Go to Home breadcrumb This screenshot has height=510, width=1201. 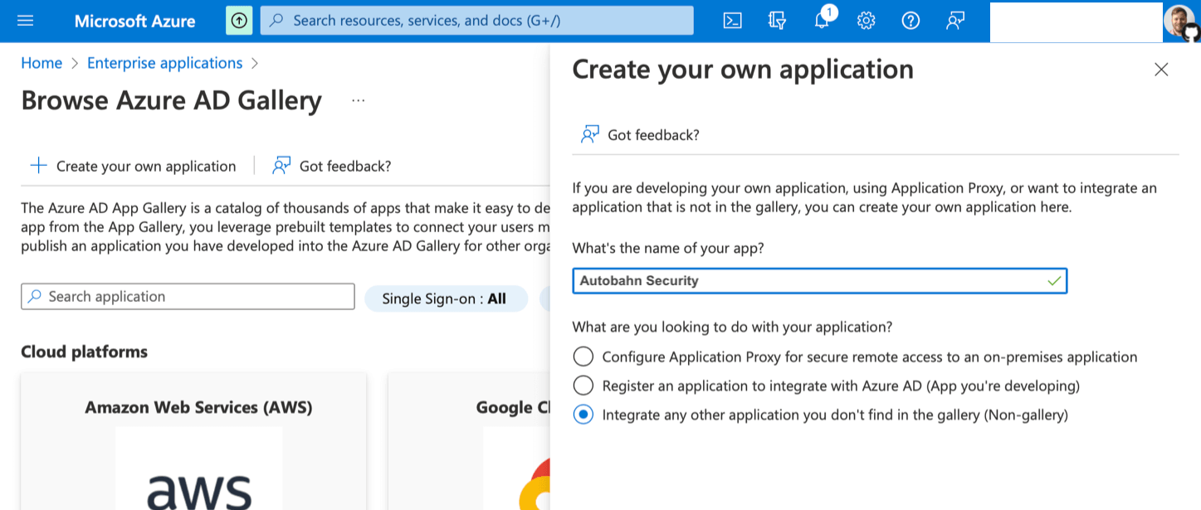click(x=41, y=63)
